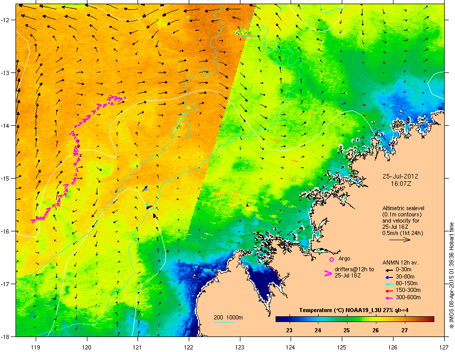Click latitude axis label -18
Screen dimensions: 455x352
6,336
